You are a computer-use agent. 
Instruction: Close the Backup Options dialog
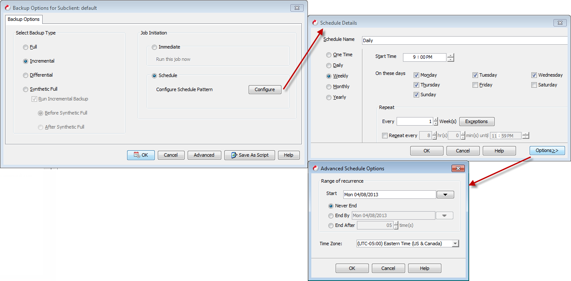click(297, 8)
